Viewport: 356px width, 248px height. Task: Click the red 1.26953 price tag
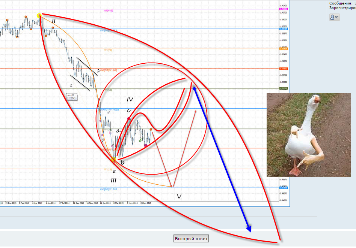(x=284, y=69)
